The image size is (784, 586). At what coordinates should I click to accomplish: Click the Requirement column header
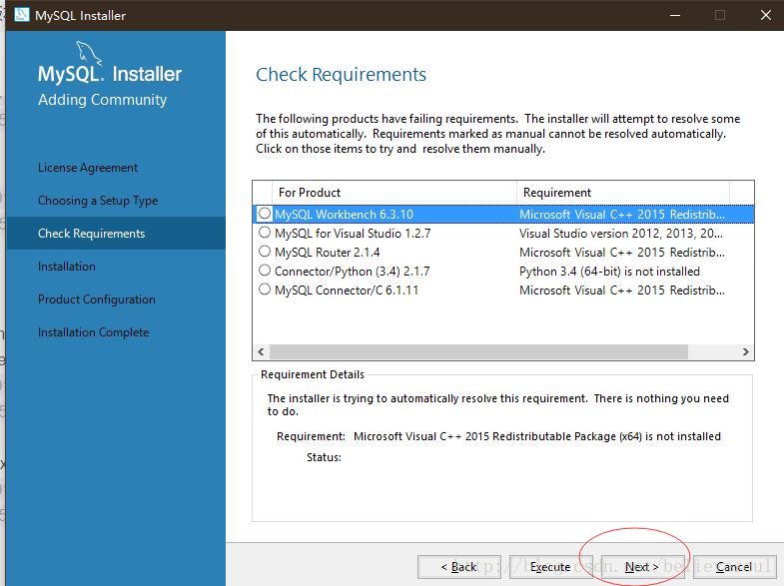pyautogui.click(x=623, y=193)
